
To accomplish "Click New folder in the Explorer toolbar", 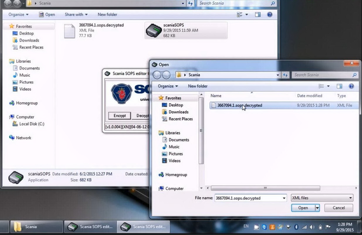I will [x=107, y=14].
